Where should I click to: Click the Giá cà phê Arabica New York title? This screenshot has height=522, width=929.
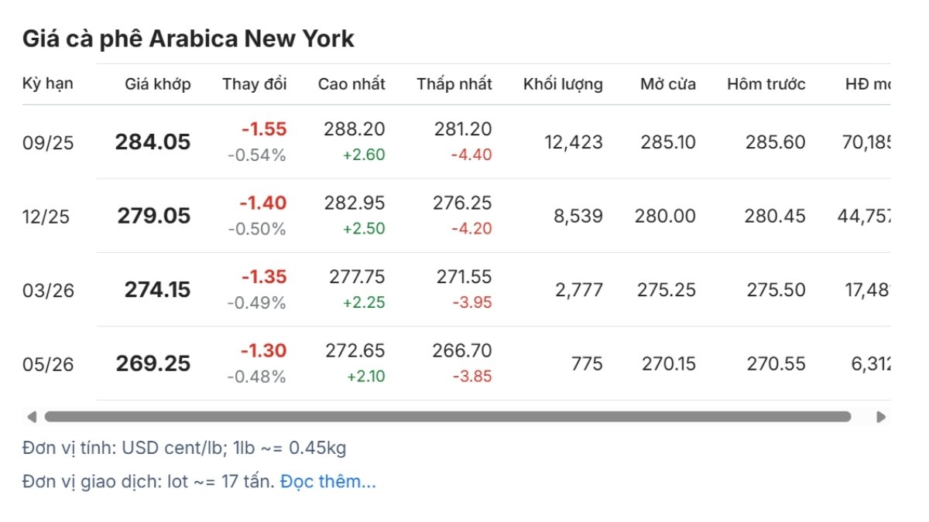188,39
